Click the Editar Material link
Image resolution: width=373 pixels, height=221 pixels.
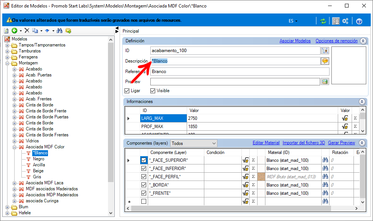[x=266, y=143]
